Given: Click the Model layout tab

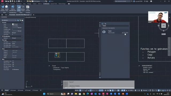Looking at the screenshot, I should [7, 90].
